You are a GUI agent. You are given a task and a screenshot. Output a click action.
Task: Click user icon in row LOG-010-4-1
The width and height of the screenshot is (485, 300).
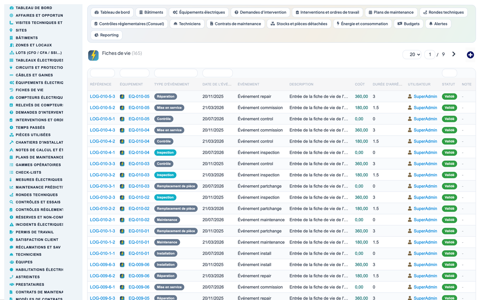coord(410,153)
